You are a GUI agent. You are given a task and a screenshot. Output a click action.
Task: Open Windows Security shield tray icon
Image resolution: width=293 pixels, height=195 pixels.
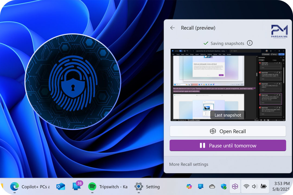coord(224,186)
